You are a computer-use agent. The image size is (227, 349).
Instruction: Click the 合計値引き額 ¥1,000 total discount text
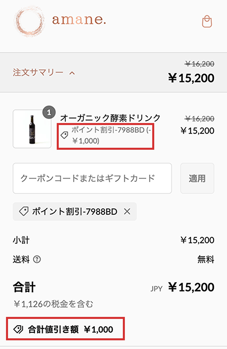[x=70, y=330]
